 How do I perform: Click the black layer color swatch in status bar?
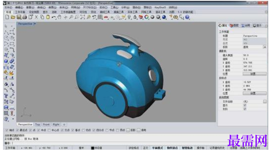pos(93,148)
